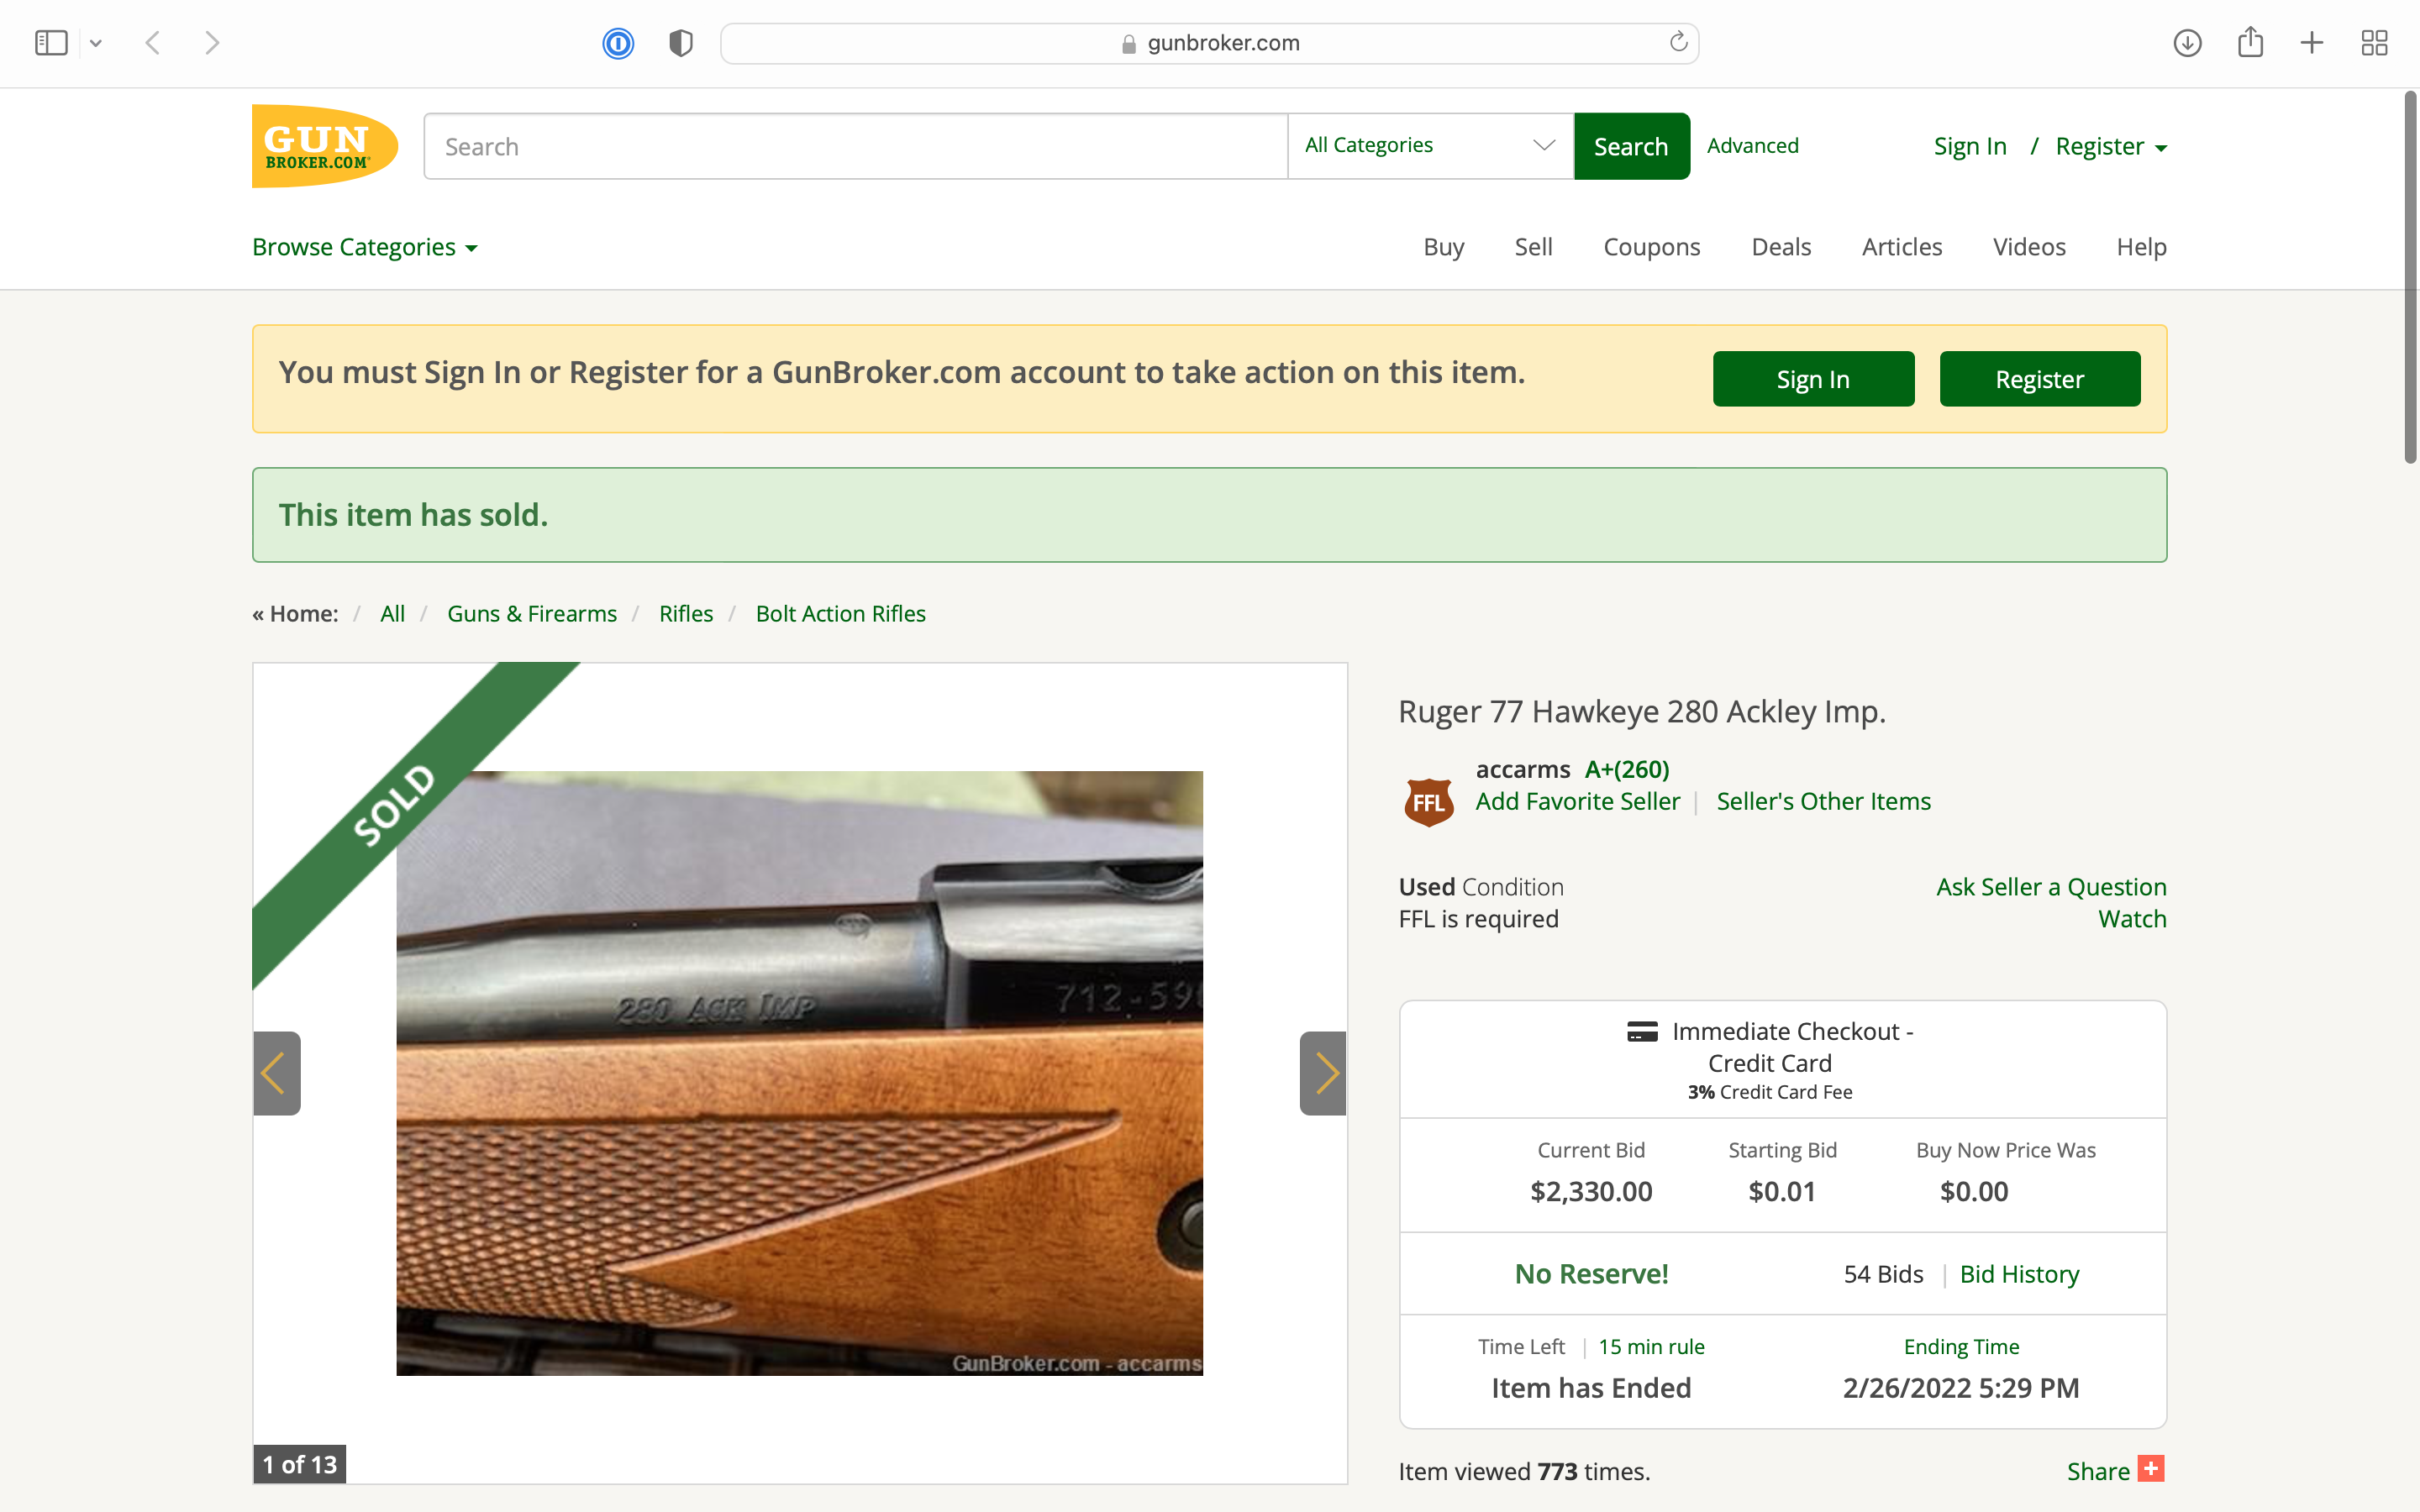Go to the Bolt Action Rifles breadcrumb
The width and height of the screenshot is (2420, 1512).
pyautogui.click(x=840, y=613)
